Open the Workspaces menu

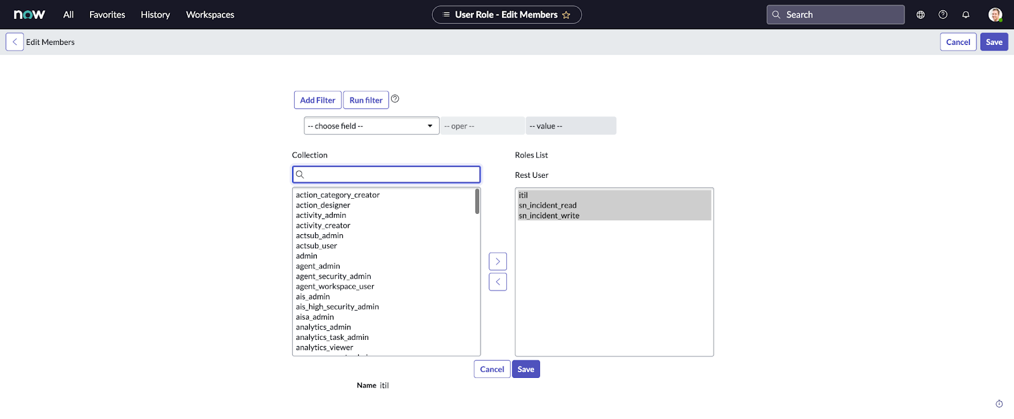click(210, 15)
